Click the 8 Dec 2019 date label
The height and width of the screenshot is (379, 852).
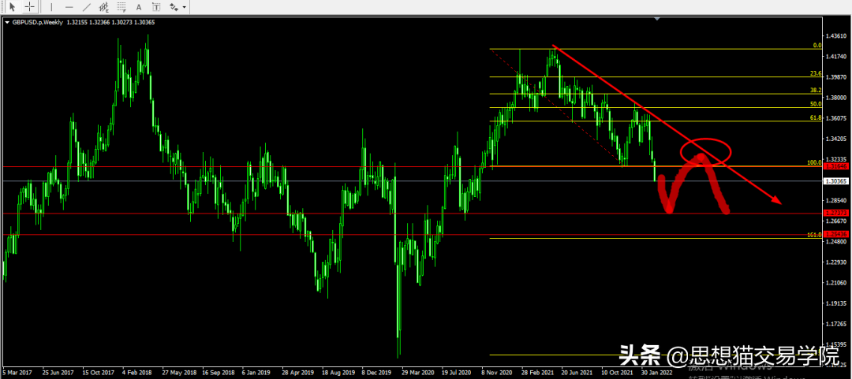coord(377,373)
